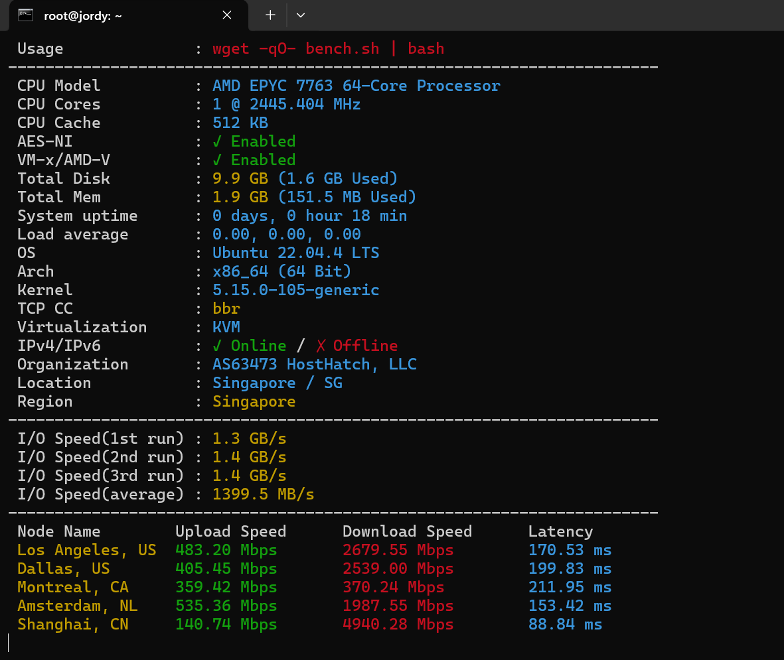Click the 'Organization' label

tap(73, 364)
